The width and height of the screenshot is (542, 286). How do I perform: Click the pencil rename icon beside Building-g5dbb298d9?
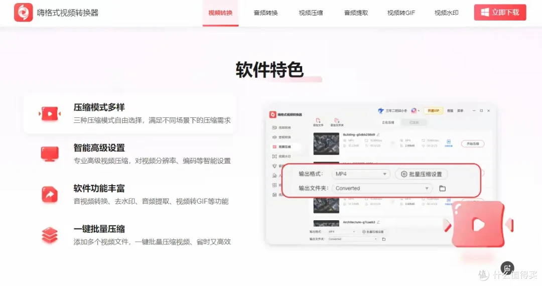click(378, 134)
